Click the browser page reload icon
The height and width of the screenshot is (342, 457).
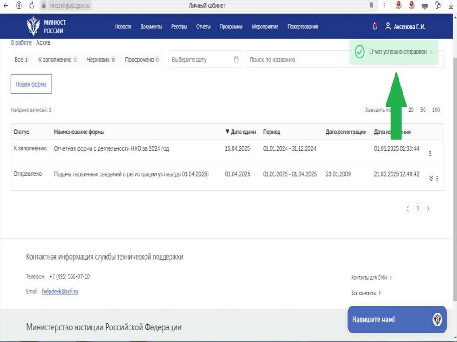(x=32, y=5)
